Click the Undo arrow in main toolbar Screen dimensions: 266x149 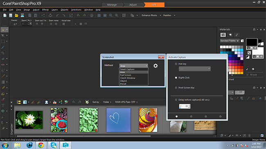click(58, 16)
